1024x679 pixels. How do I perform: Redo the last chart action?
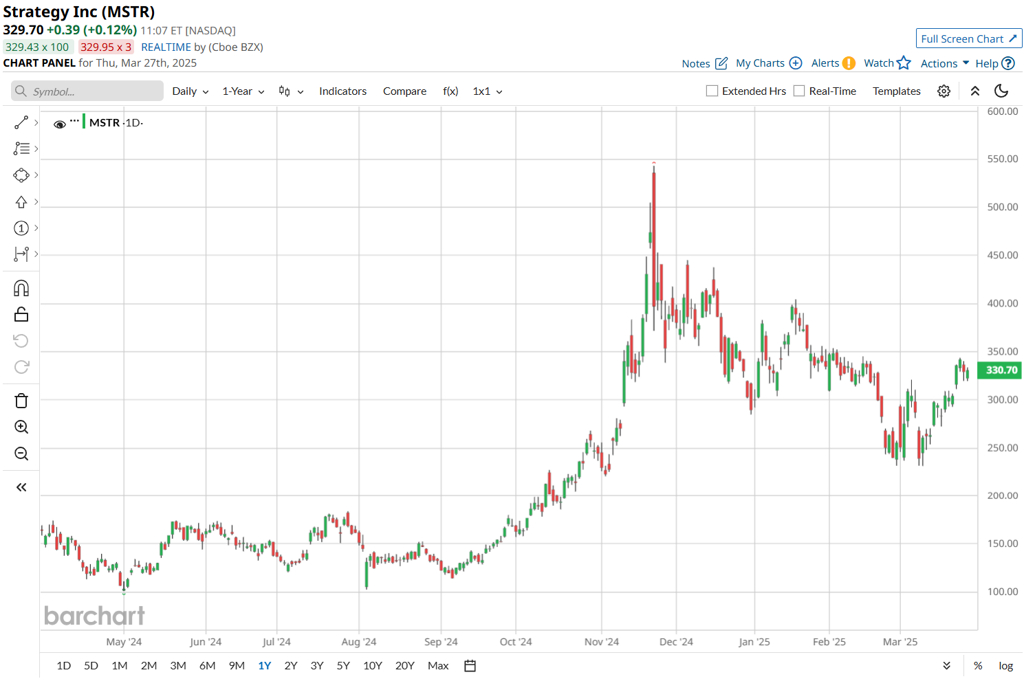[x=21, y=367]
